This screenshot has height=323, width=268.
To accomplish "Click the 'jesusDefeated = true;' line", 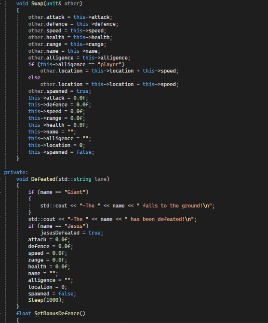I will coord(72,233).
